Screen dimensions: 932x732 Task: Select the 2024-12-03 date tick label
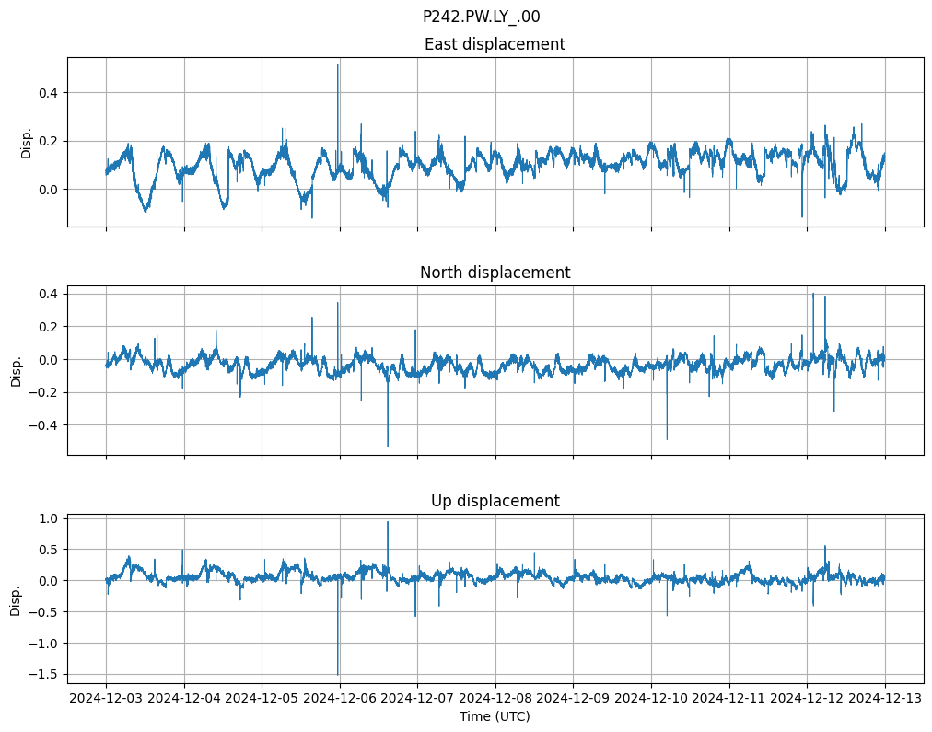(x=106, y=698)
